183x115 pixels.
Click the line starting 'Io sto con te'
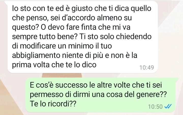click(x=82, y=8)
